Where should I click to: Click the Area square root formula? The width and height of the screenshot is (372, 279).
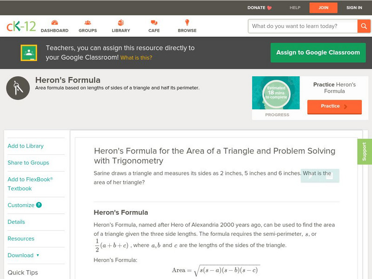(x=216, y=271)
